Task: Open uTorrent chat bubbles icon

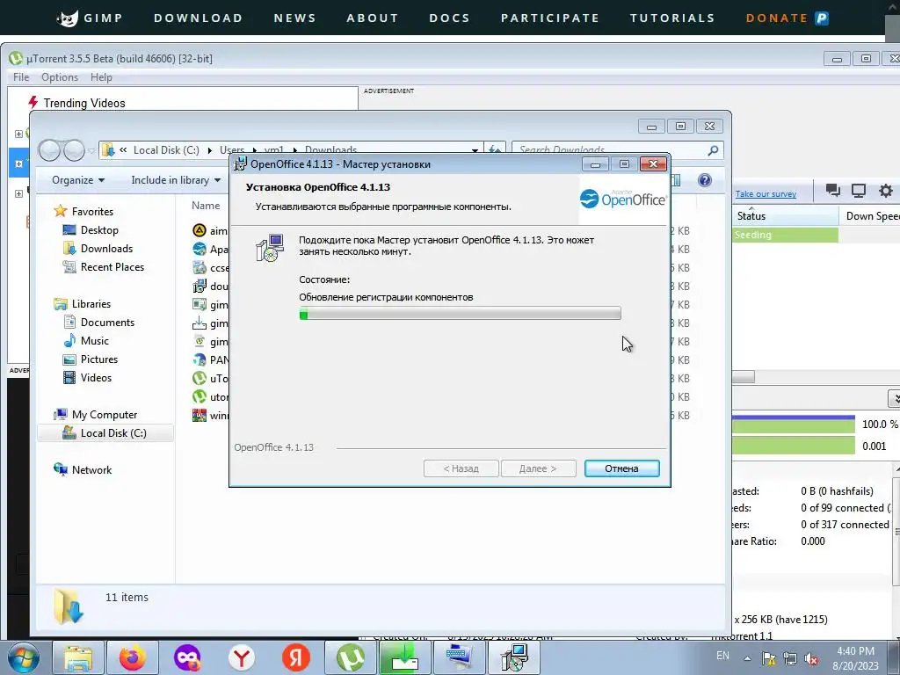Action: pyautogui.click(x=832, y=191)
